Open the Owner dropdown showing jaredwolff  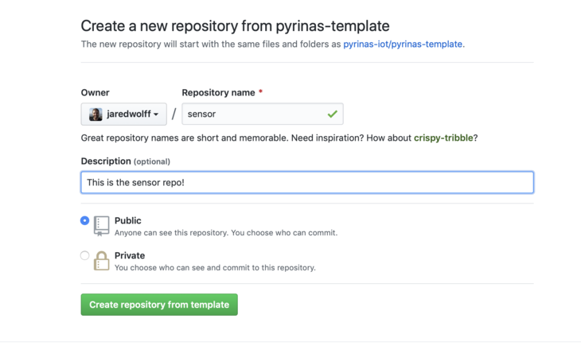pyautogui.click(x=123, y=114)
